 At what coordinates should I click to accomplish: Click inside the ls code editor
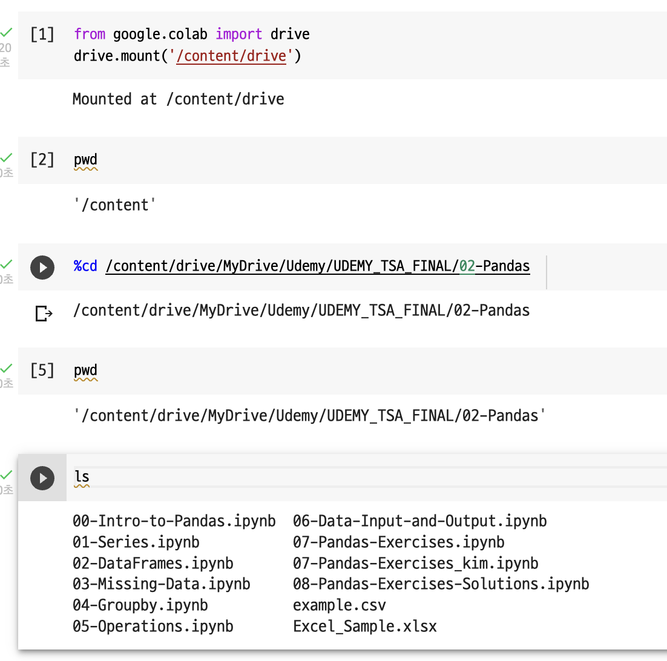(x=370, y=477)
